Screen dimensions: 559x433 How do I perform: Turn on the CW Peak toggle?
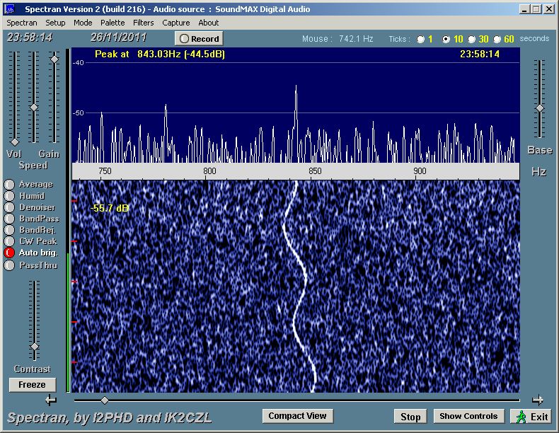(x=9, y=241)
